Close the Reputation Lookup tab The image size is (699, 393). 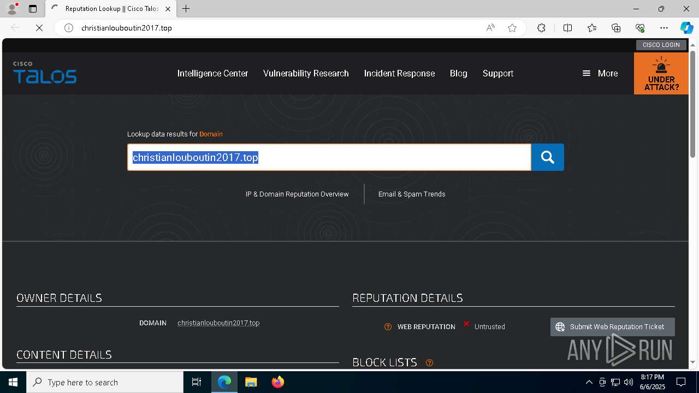(168, 9)
